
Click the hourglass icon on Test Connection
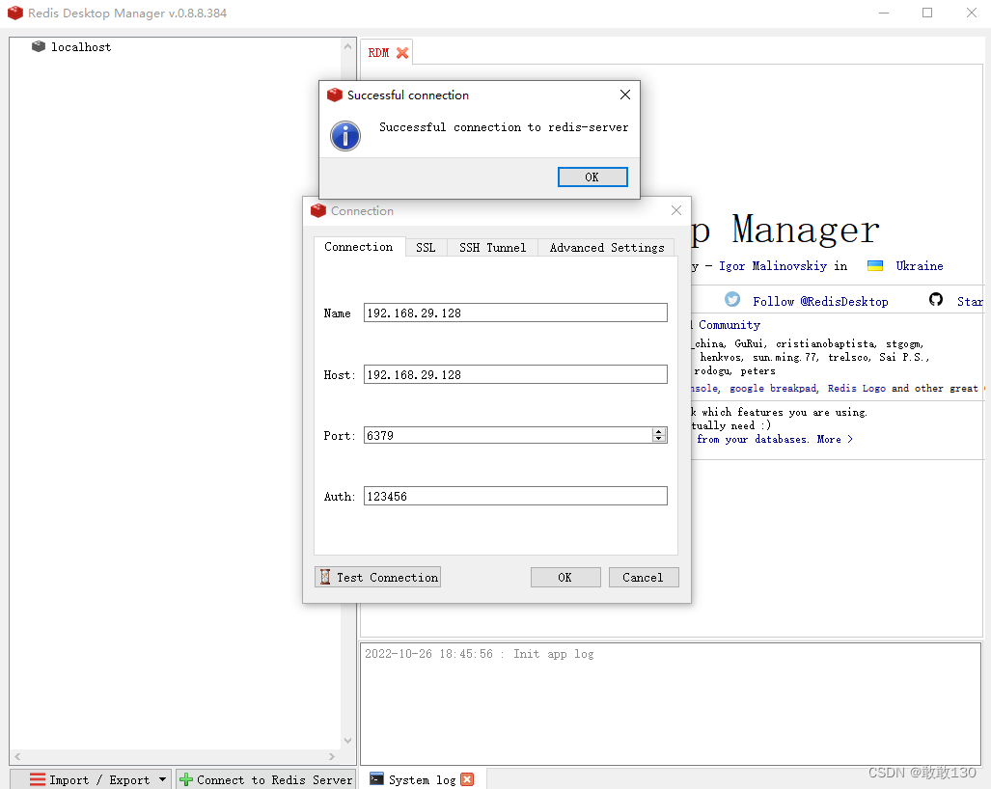(325, 577)
